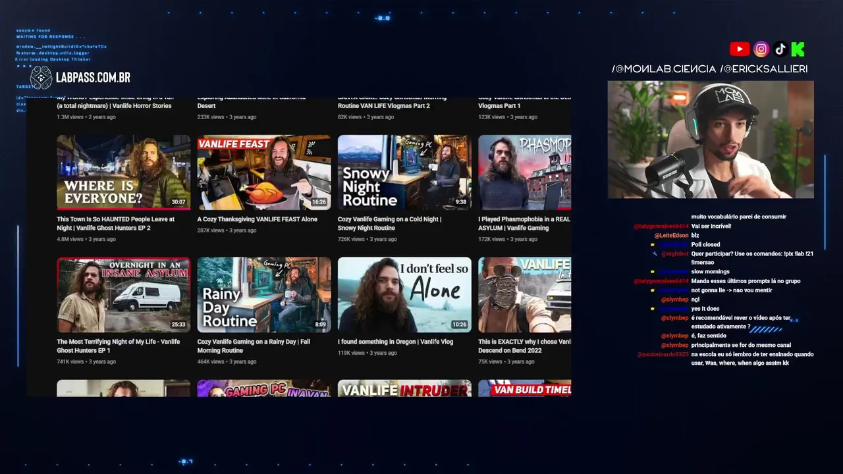Image resolution: width=843 pixels, height=474 pixels.
Task: Click chat message 'yes it does'
Action: coord(705,308)
